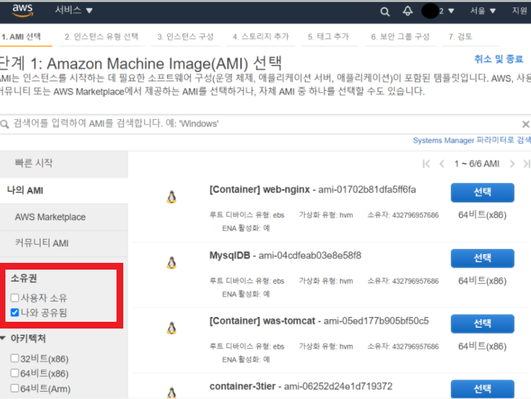Enable the 32비트(x86) architecture filter
The height and width of the screenshot is (399, 531).
pyautogui.click(x=15, y=358)
